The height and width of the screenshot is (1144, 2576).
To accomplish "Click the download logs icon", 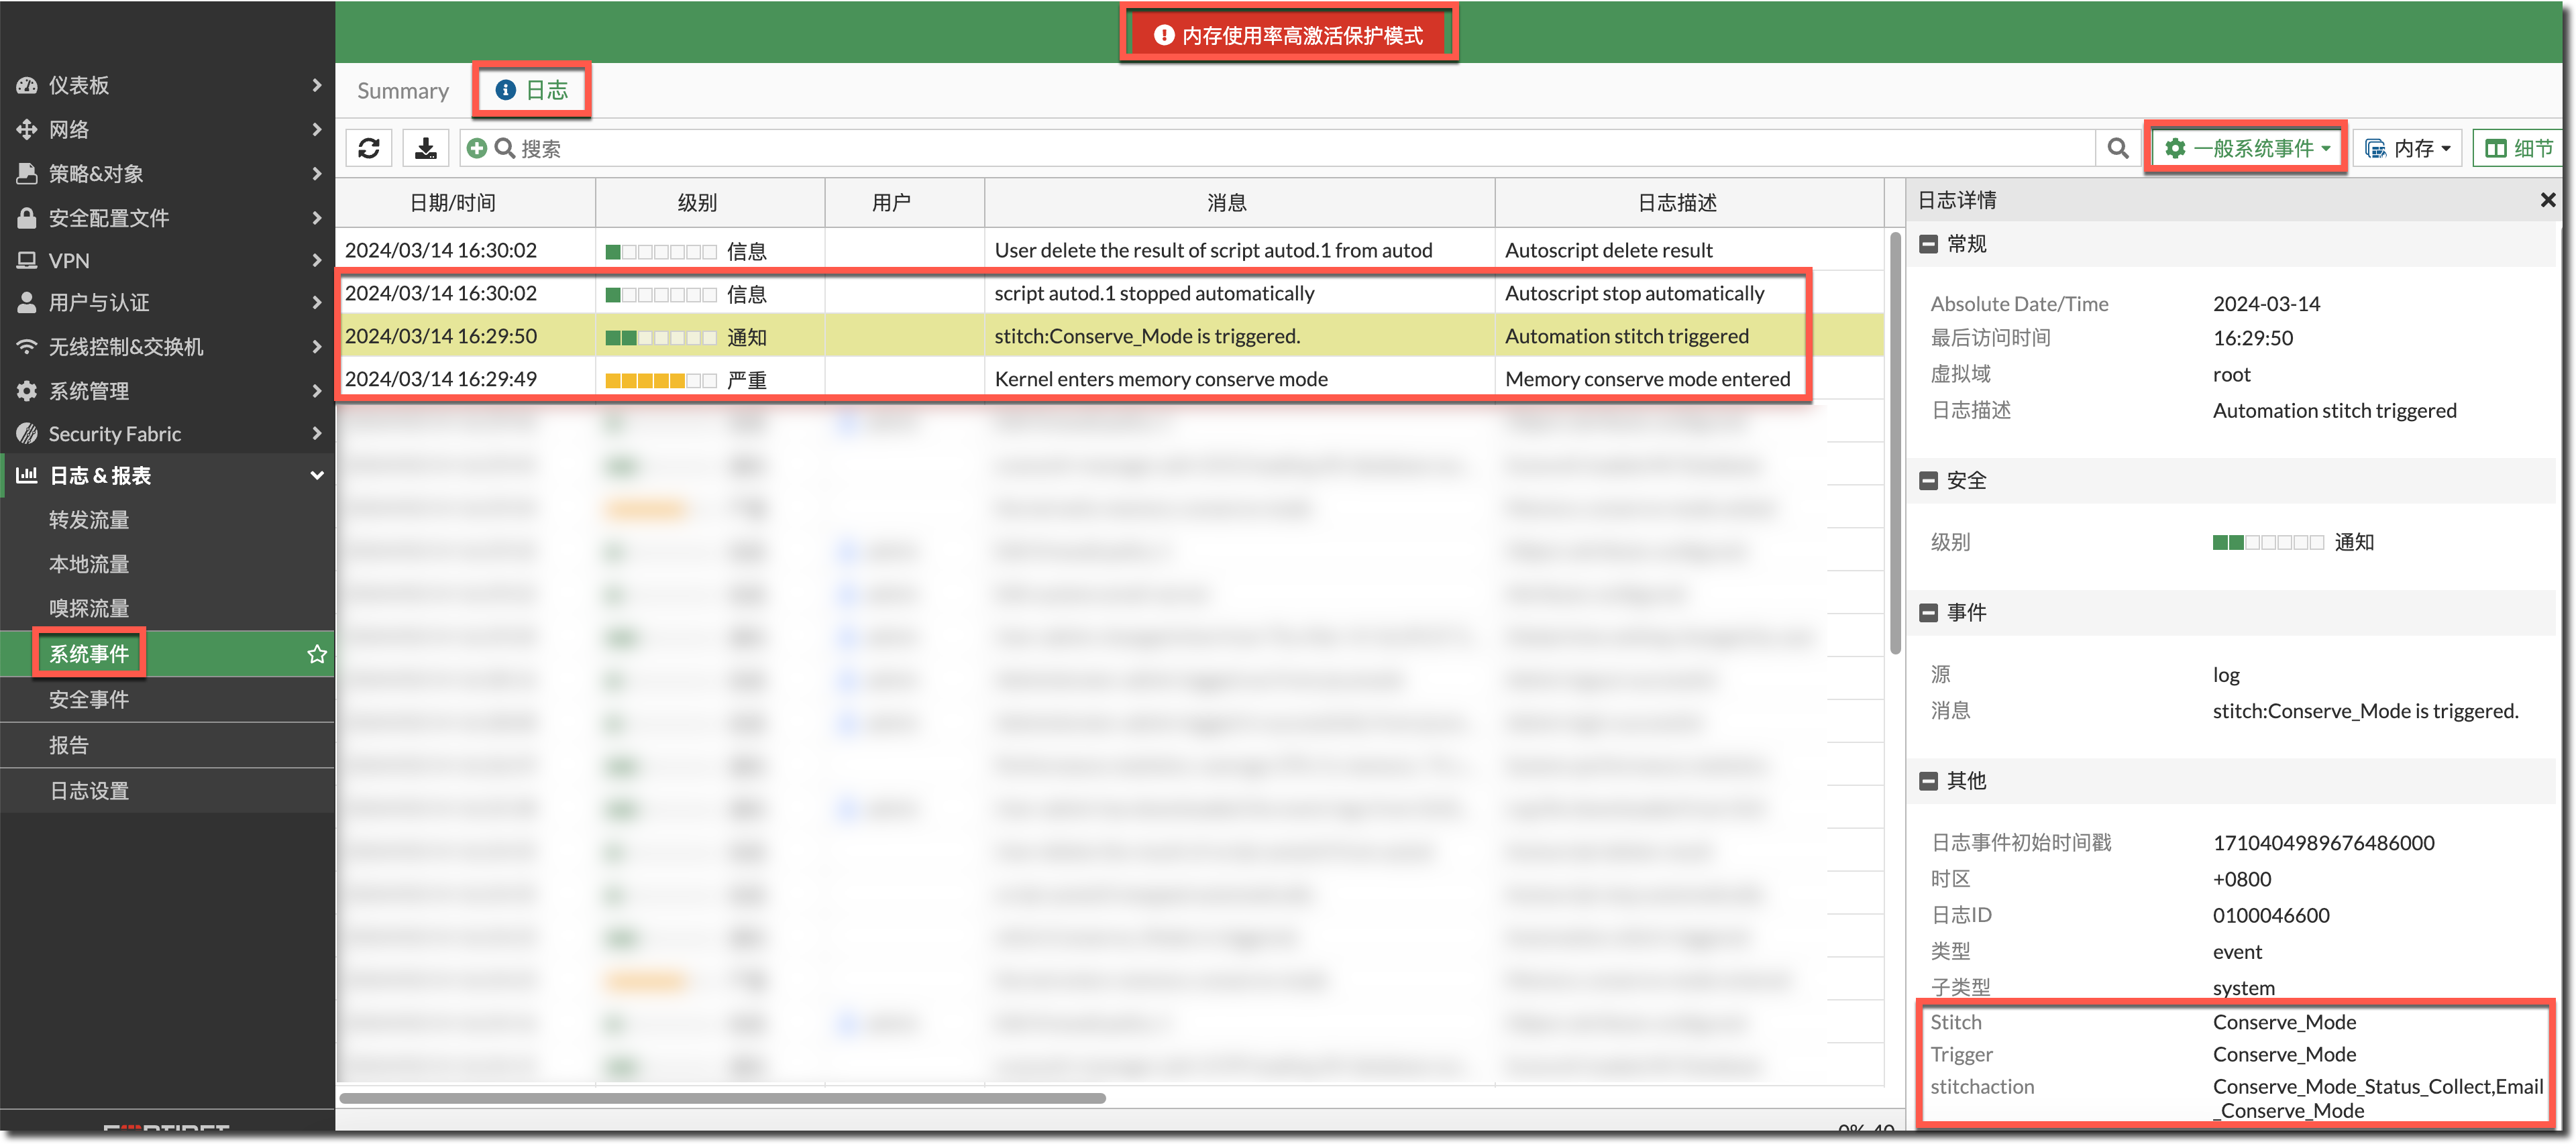I will (425, 148).
